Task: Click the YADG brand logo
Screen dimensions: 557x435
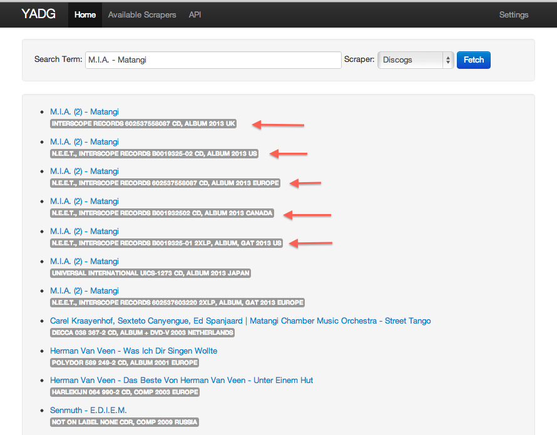Action: (x=38, y=14)
